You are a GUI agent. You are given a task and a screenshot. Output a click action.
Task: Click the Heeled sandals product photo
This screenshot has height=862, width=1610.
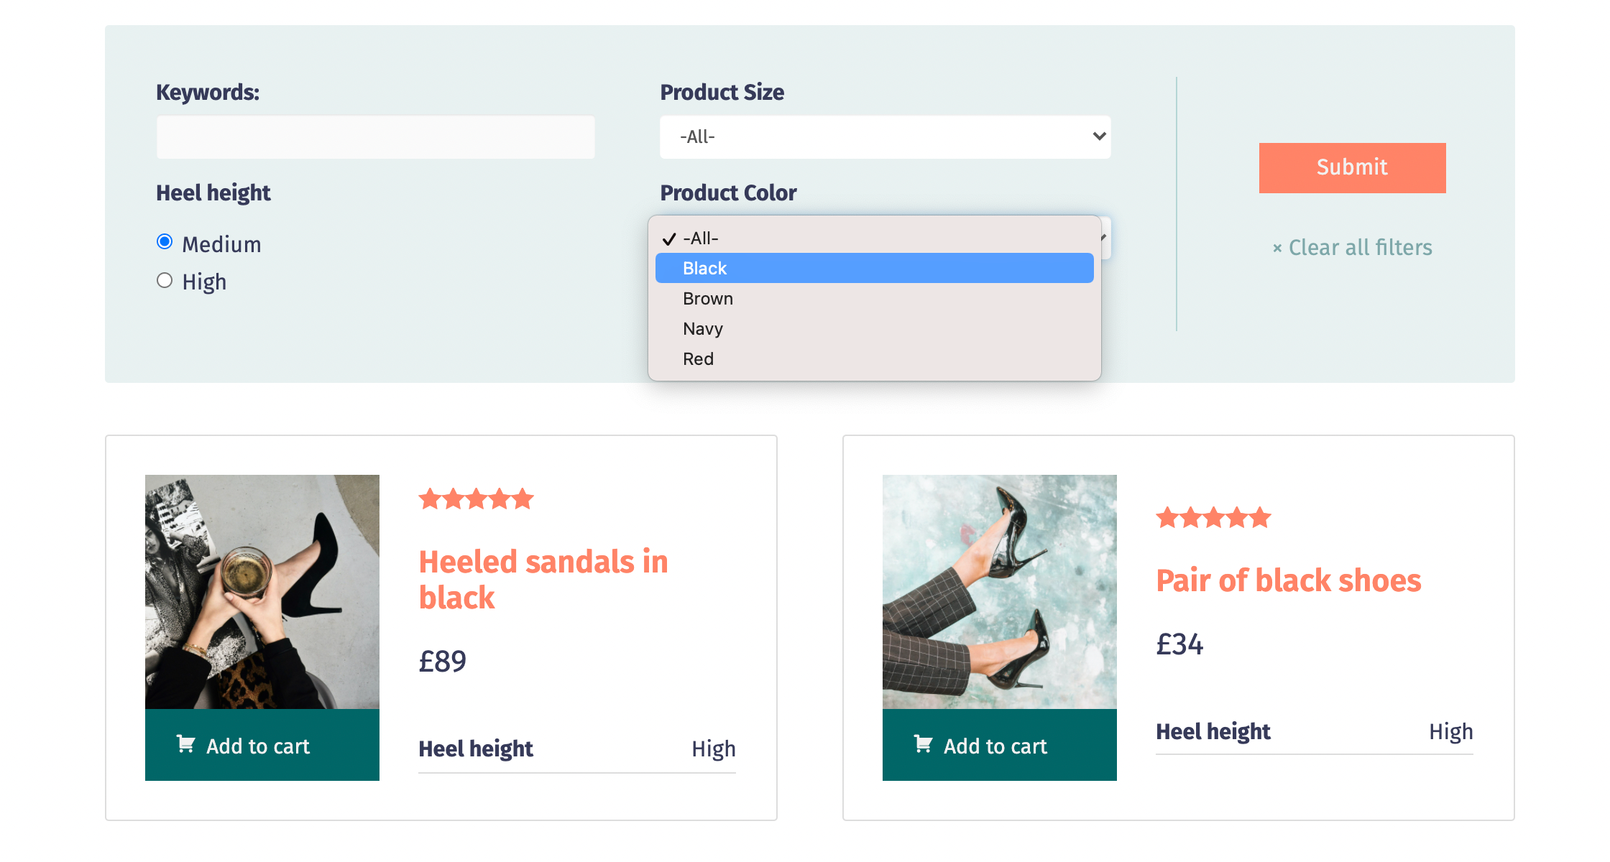coord(262,591)
